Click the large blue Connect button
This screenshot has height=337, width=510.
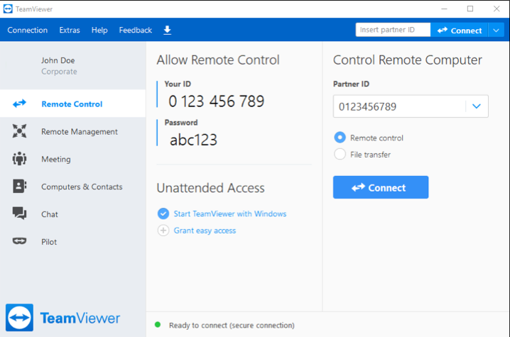coord(381,187)
